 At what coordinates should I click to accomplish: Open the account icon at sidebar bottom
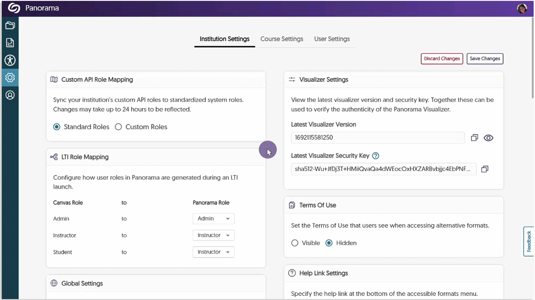[x=10, y=95]
